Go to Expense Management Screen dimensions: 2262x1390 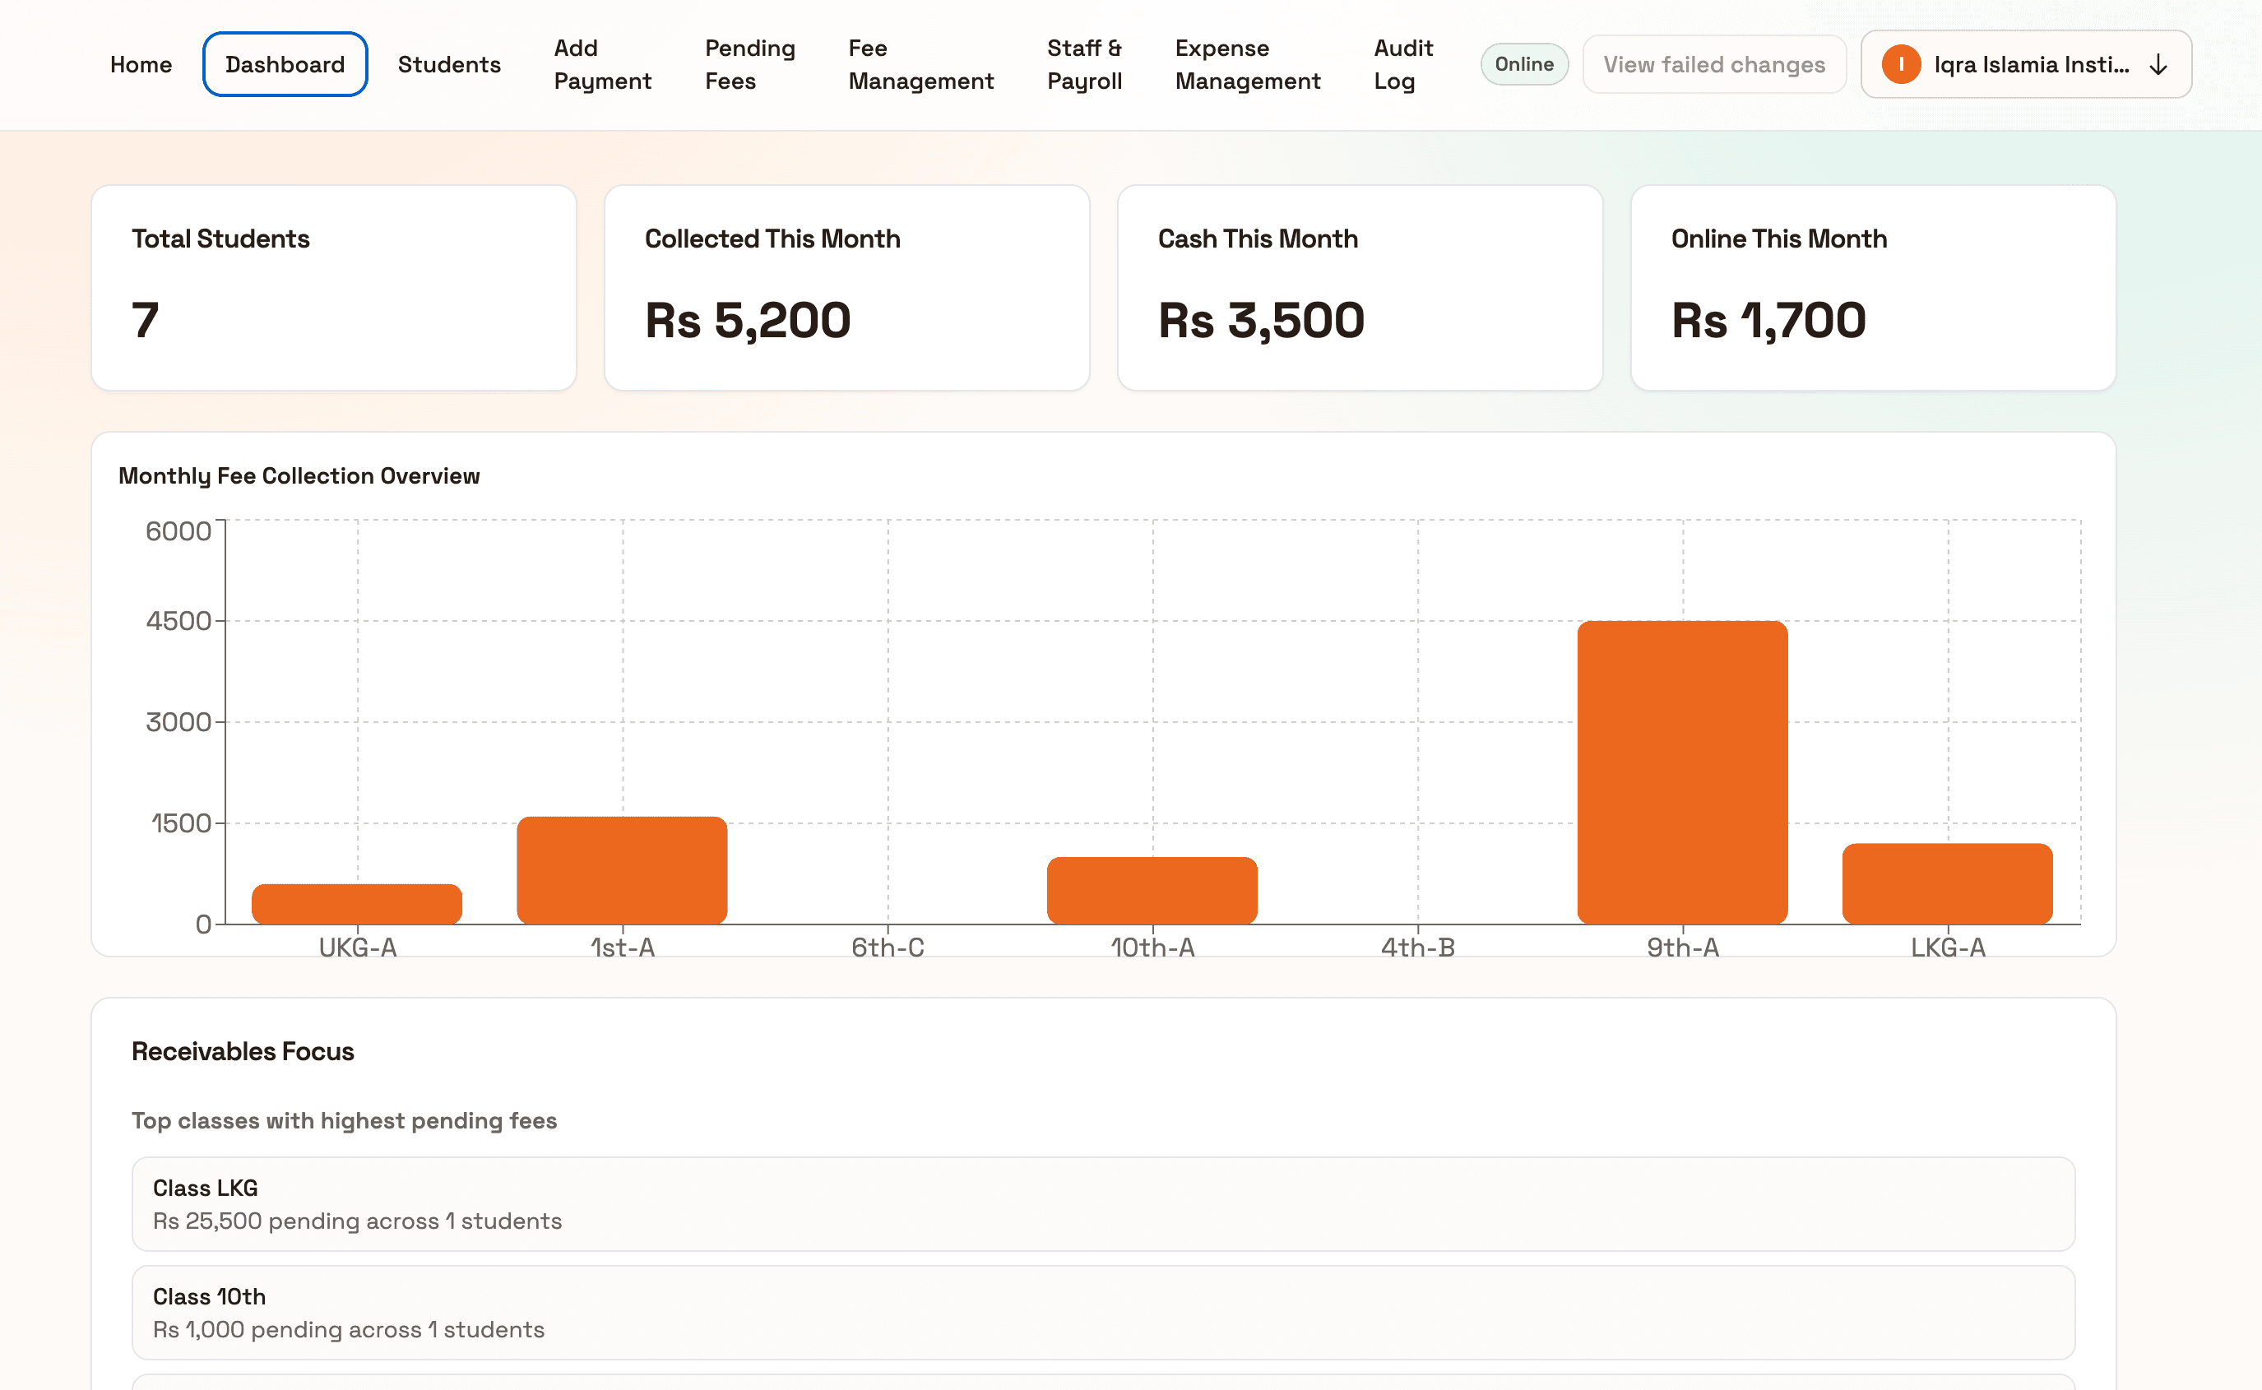tap(1247, 64)
